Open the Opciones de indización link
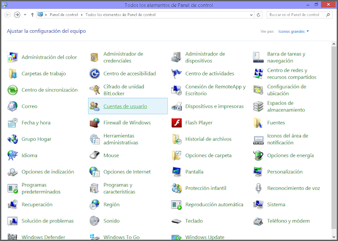This screenshot has width=338, height=241. point(48,172)
